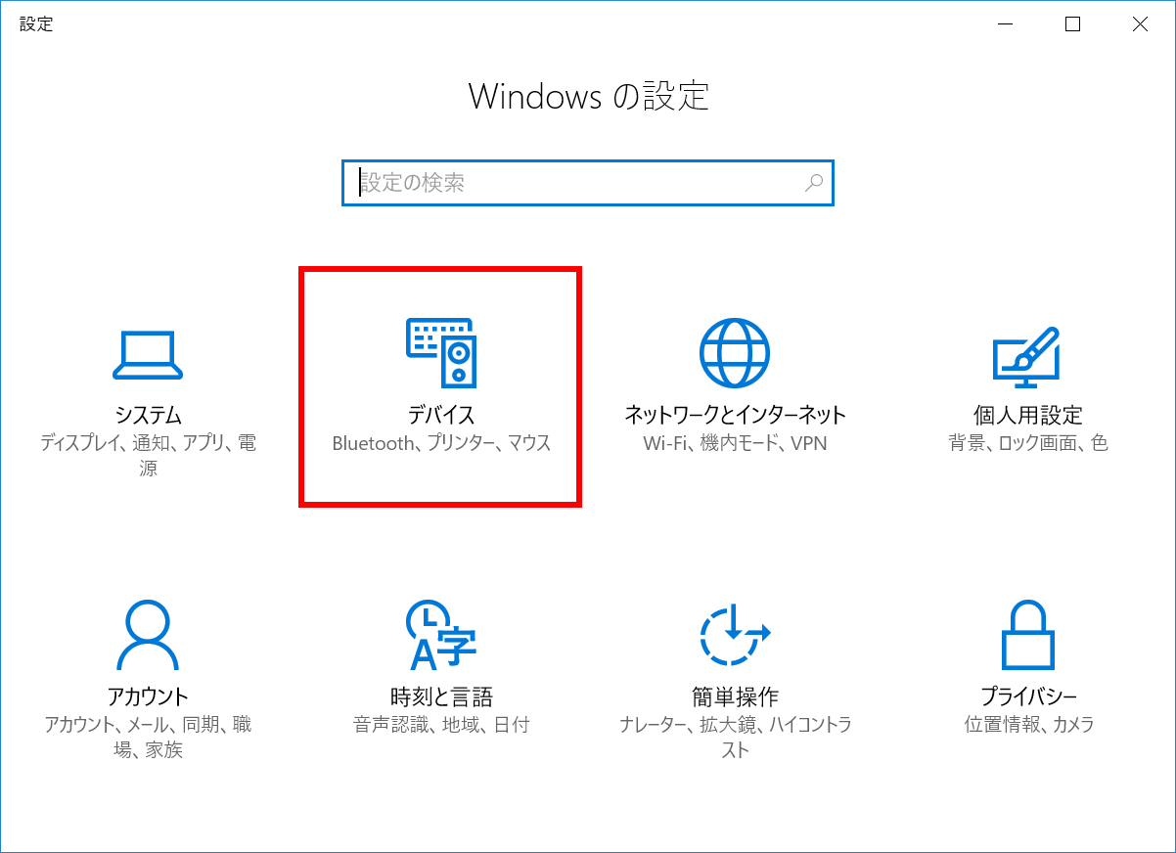Open the 簡単操作 dashed-circle icon
The width and height of the screenshot is (1176, 853).
[x=735, y=635]
